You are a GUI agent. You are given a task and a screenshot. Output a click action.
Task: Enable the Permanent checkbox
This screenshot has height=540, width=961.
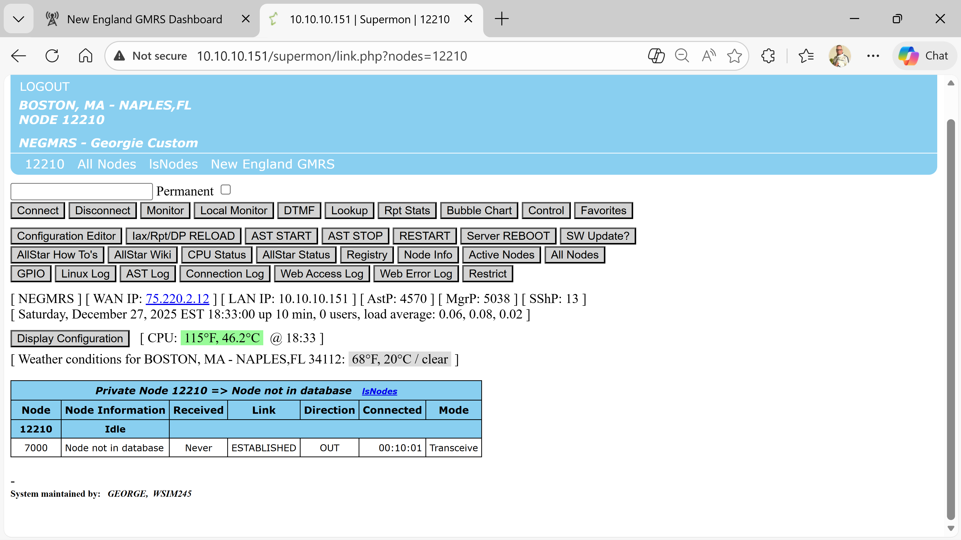coord(226,190)
